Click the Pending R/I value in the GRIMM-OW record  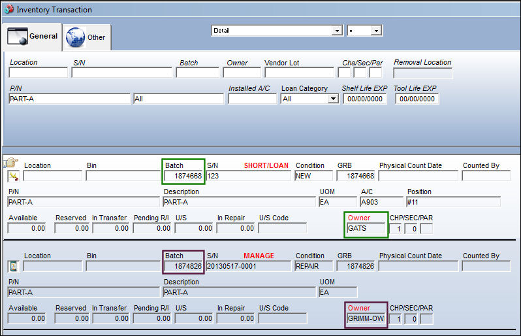point(152,319)
